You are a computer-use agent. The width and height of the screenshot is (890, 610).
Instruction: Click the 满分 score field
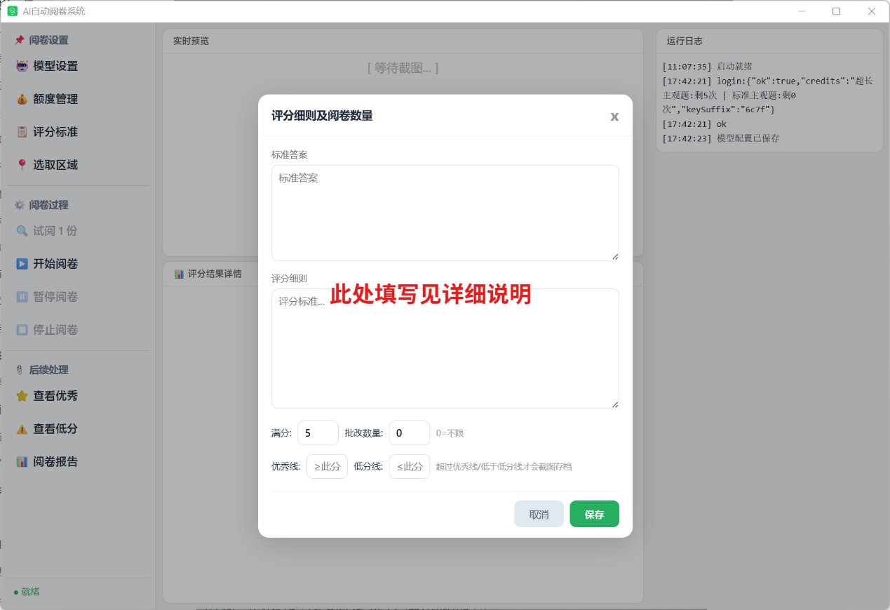[x=318, y=433]
